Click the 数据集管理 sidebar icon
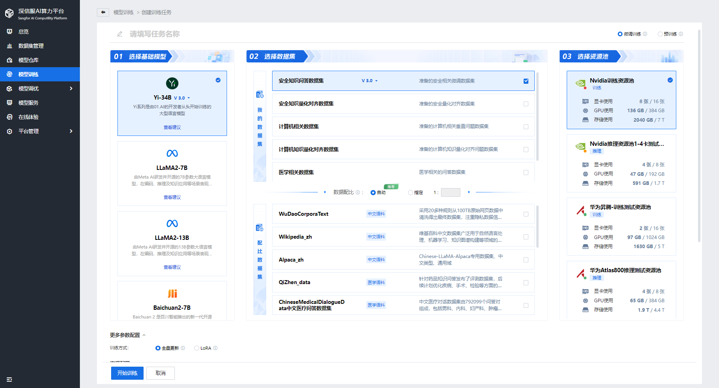Viewport: 719px width, 388px height. (x=9, y=46)
